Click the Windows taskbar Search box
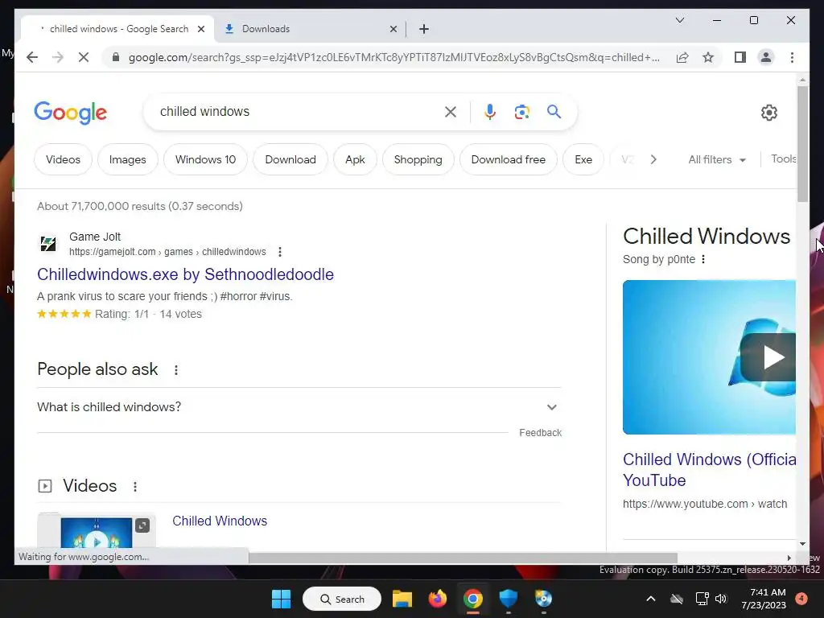This screenshot has height=618, width=824. tap(342, 599)
